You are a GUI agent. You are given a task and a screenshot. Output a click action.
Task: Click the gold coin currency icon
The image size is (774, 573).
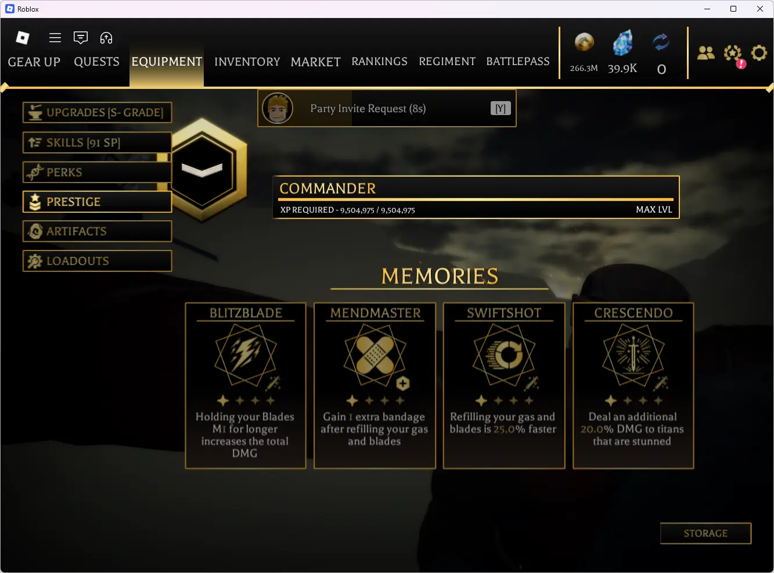coord(584,42)
